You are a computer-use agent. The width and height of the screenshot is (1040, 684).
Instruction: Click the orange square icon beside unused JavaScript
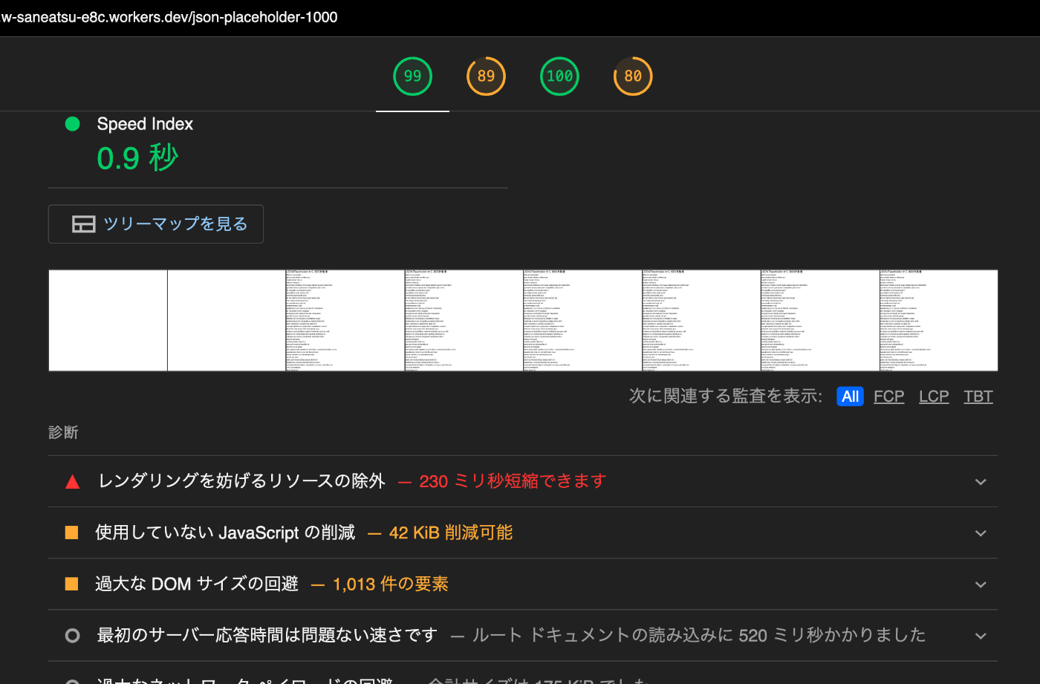coord(72,532)
